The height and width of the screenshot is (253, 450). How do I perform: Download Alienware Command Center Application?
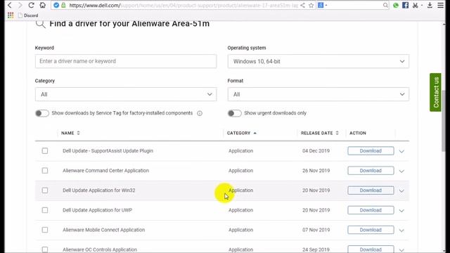click(x=371, y=170)
